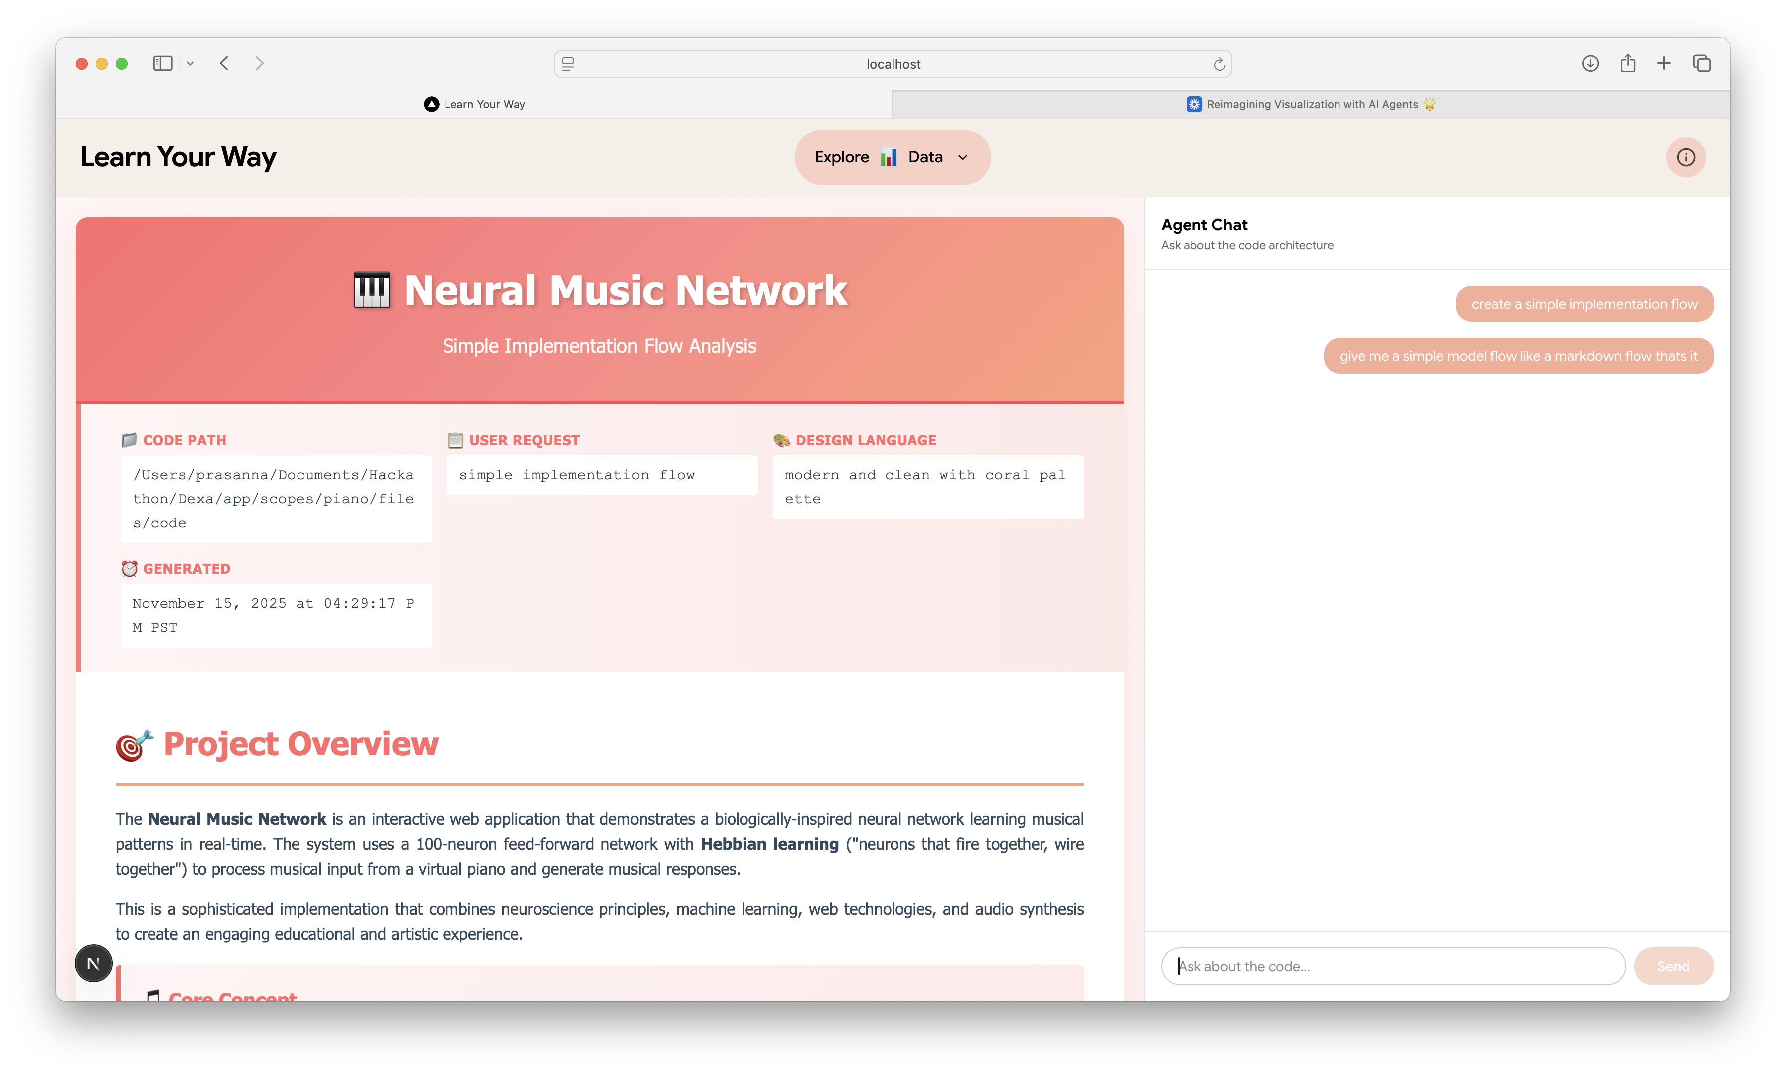Go back with browser back arrow

[224, 64]
